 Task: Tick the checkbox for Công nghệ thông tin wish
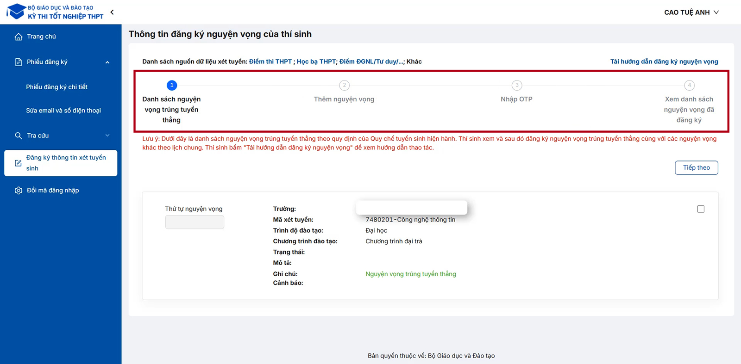click(x=701, y=209)
